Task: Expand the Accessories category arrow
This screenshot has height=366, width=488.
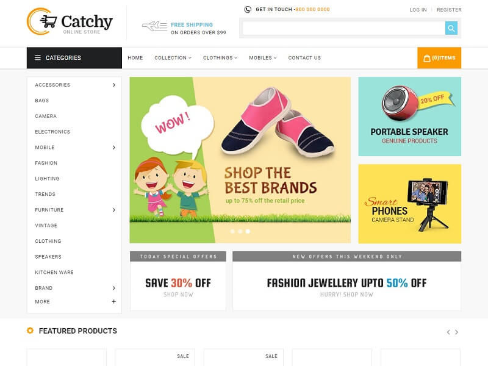Action: (x=114, y=85)
